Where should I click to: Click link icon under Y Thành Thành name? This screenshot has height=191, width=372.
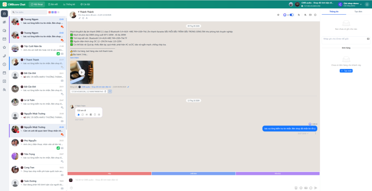pyautogui.click(x=79, y=18)
